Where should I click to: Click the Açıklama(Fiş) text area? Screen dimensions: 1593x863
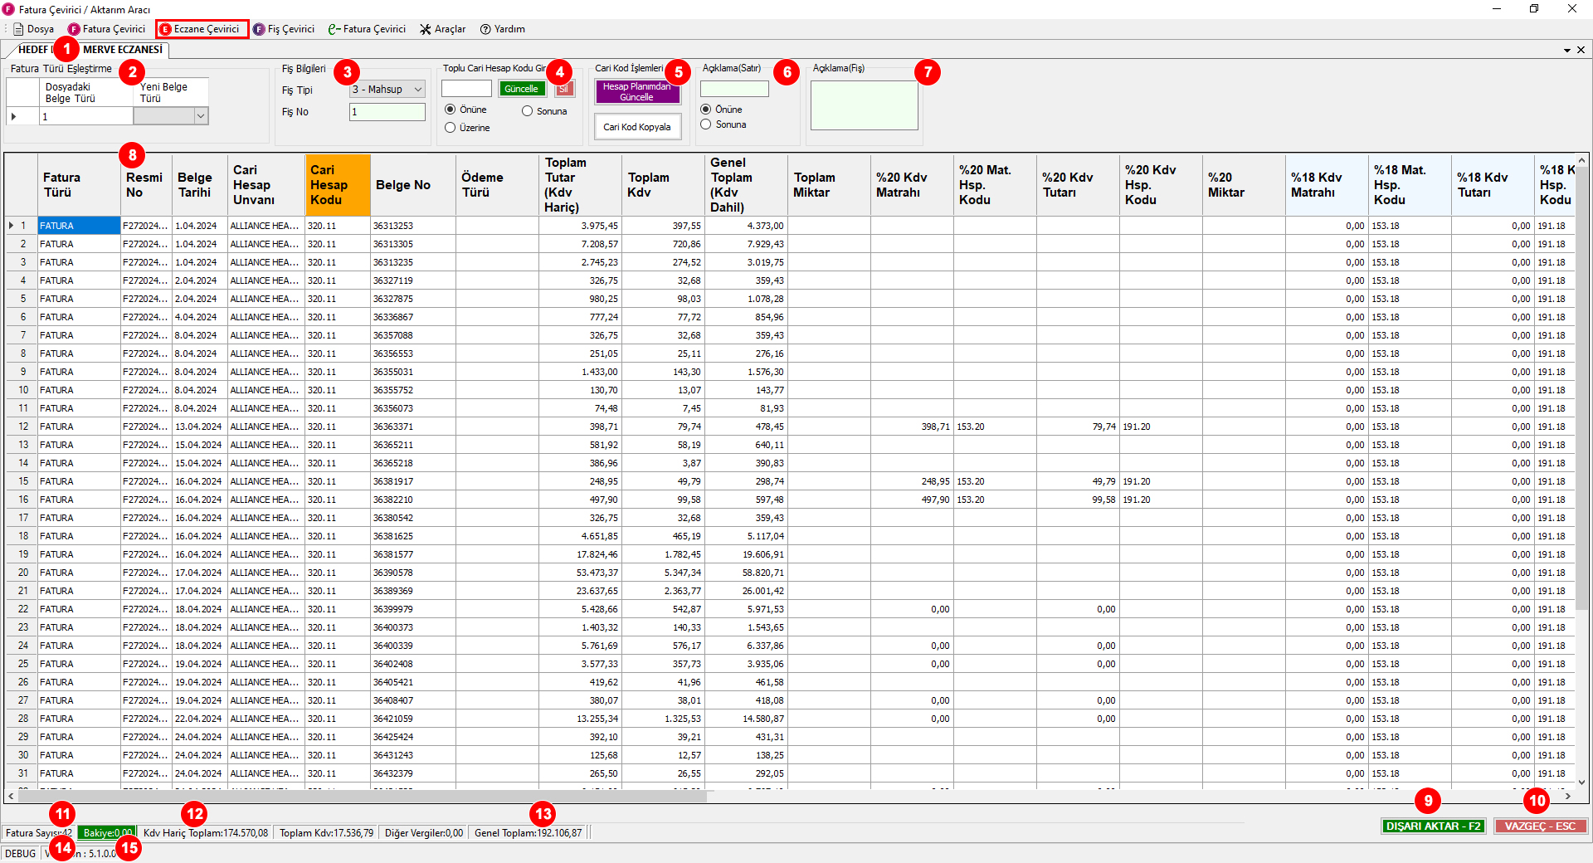(x=864, y=105)
